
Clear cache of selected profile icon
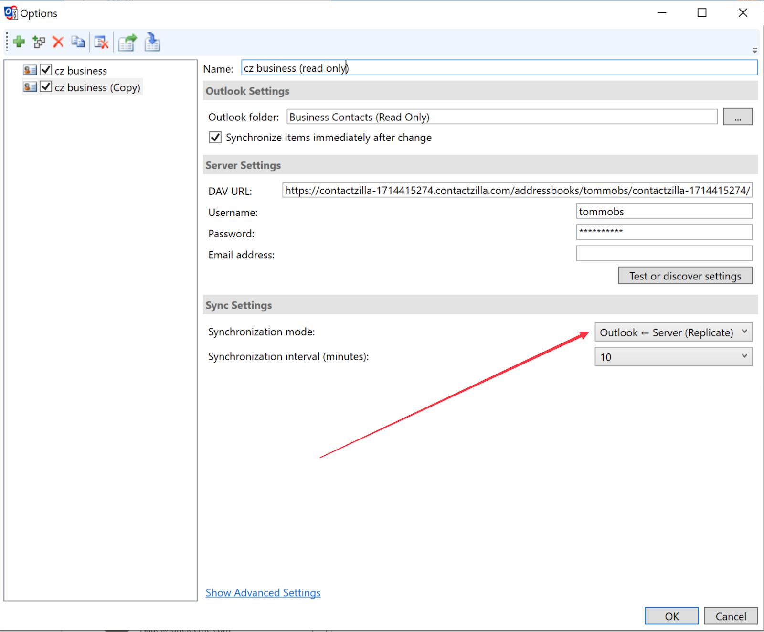pyautogui.click(x=101, y=43)
